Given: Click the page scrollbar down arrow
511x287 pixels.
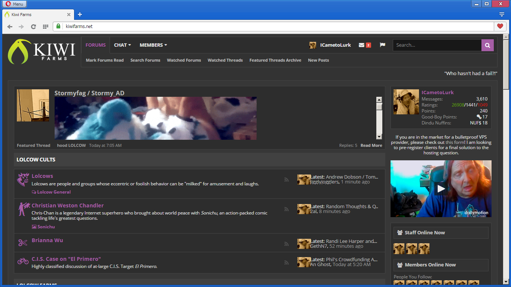Looking at the screenshot, I should [506, 282].
